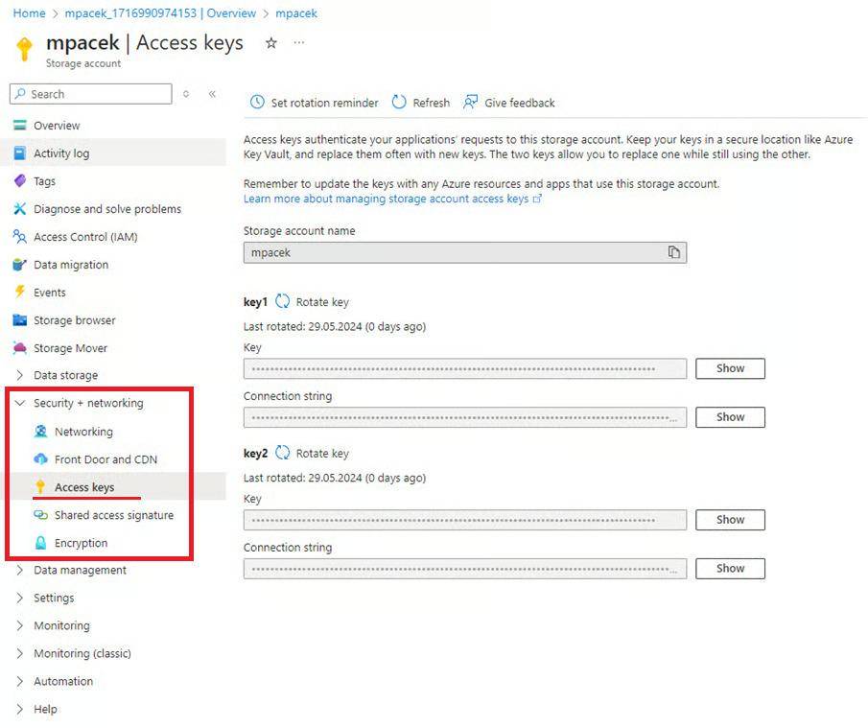
Task: Show the key2 Connection string
Action: point(730,569)
